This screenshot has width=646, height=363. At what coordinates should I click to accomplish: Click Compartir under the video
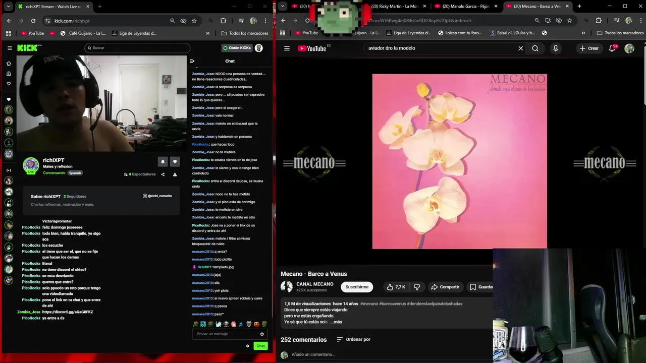pos(445,287)
